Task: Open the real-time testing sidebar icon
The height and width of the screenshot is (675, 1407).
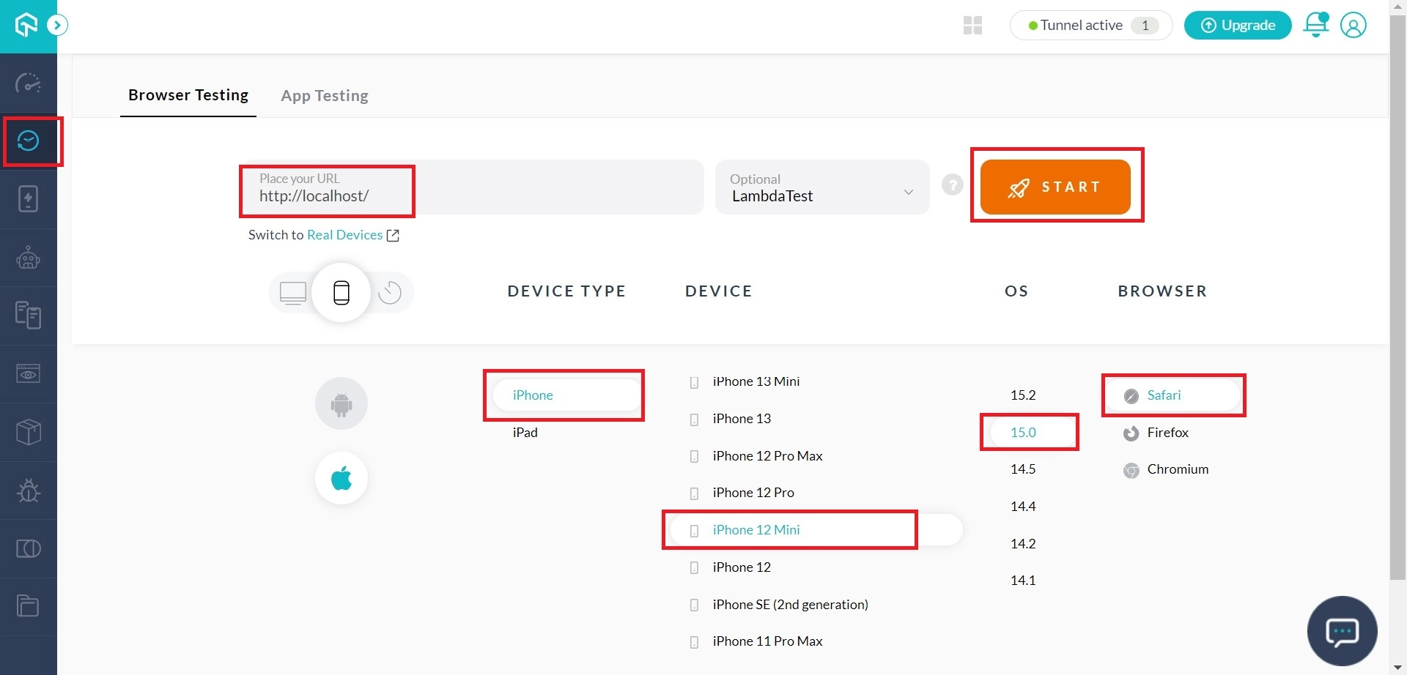Action: 29,141
